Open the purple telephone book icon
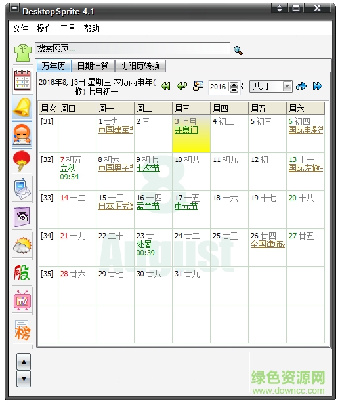This screenshot has width=340, height=403. [x=22, y=217]
